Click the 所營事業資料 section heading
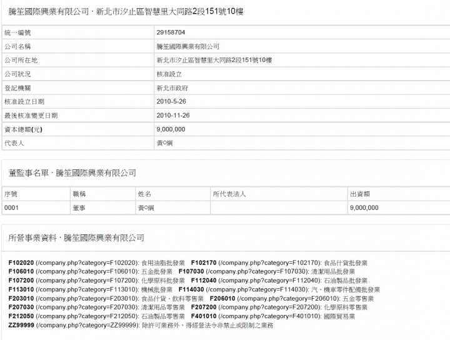This screenshot has width=450, height=340. [x=76, y=238]
